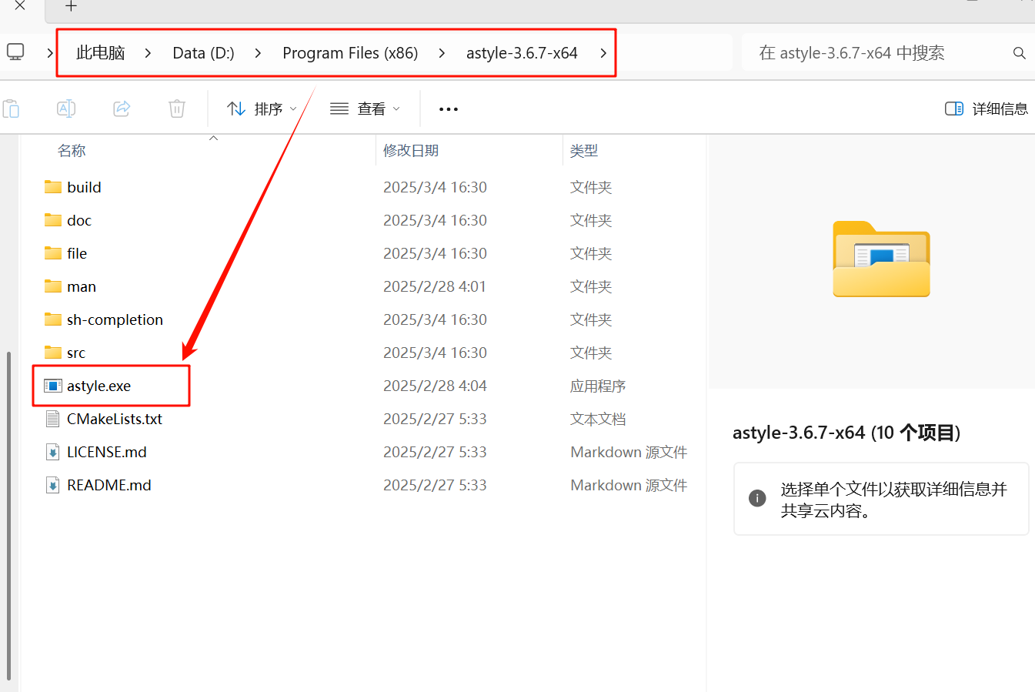The width and height of the screenshot is (1035, 692).
Task: Click the paste icon on the toolbar
Action: 12,109
